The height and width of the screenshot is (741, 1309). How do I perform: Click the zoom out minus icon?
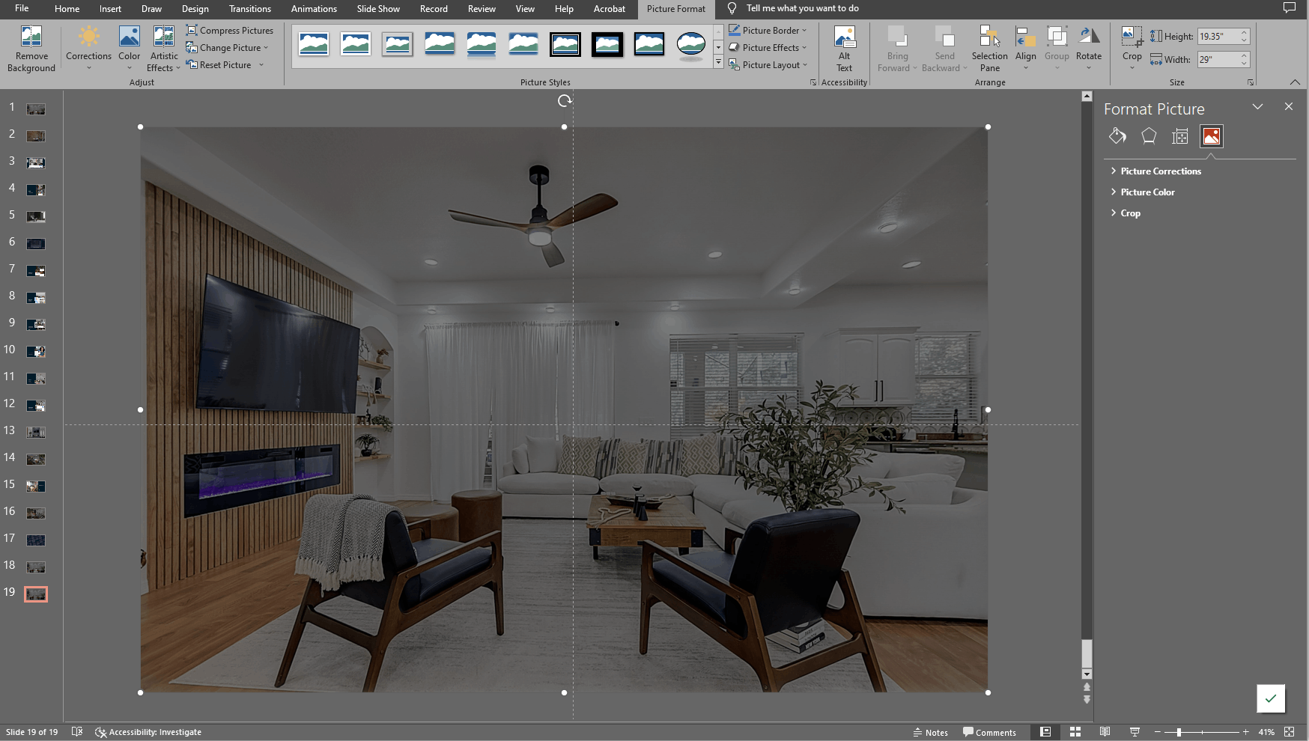1157,732
